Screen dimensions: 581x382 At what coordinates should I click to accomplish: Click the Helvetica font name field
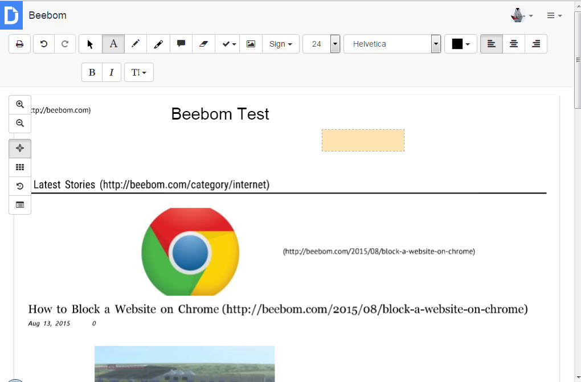(387, 44)
